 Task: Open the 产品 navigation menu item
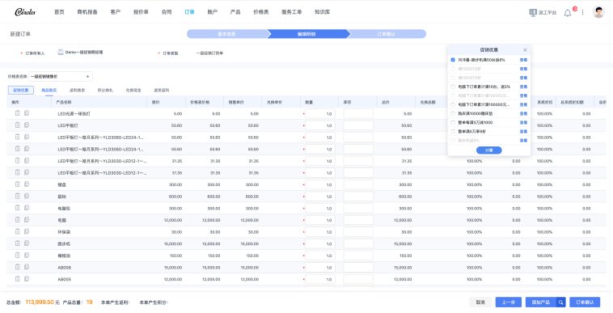click(235, 12)
